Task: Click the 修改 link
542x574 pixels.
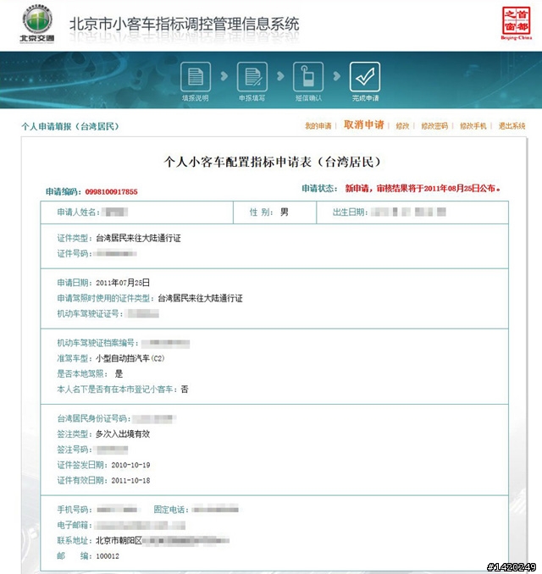Action: point(402,126)
